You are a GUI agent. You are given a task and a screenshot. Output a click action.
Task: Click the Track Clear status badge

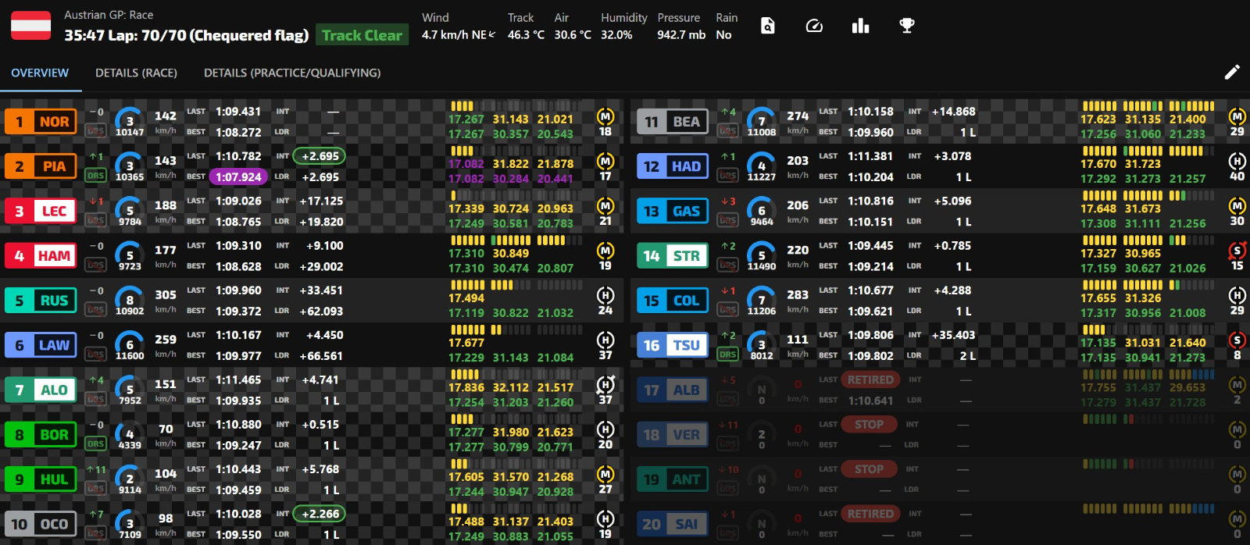click(x=362, y=35)
